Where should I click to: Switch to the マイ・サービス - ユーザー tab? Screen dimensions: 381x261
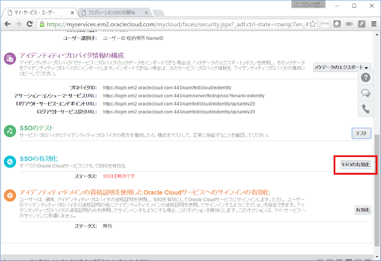coord(39,13)
